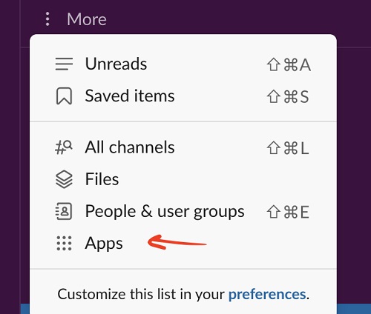The height and width of the screenshot is (314, 371).
Task: Open Apps from the More menu
Action: pyautogui.click(x=183, y=244)
